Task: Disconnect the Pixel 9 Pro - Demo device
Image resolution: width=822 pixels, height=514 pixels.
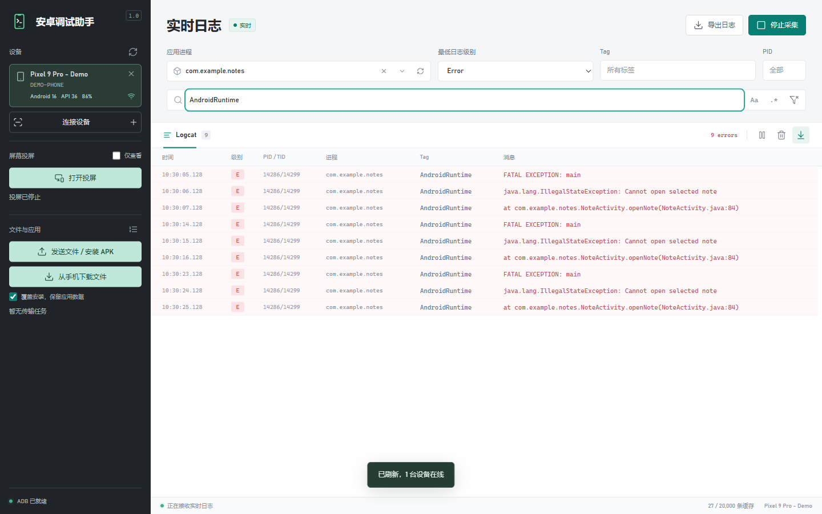Action: (131, 74)
